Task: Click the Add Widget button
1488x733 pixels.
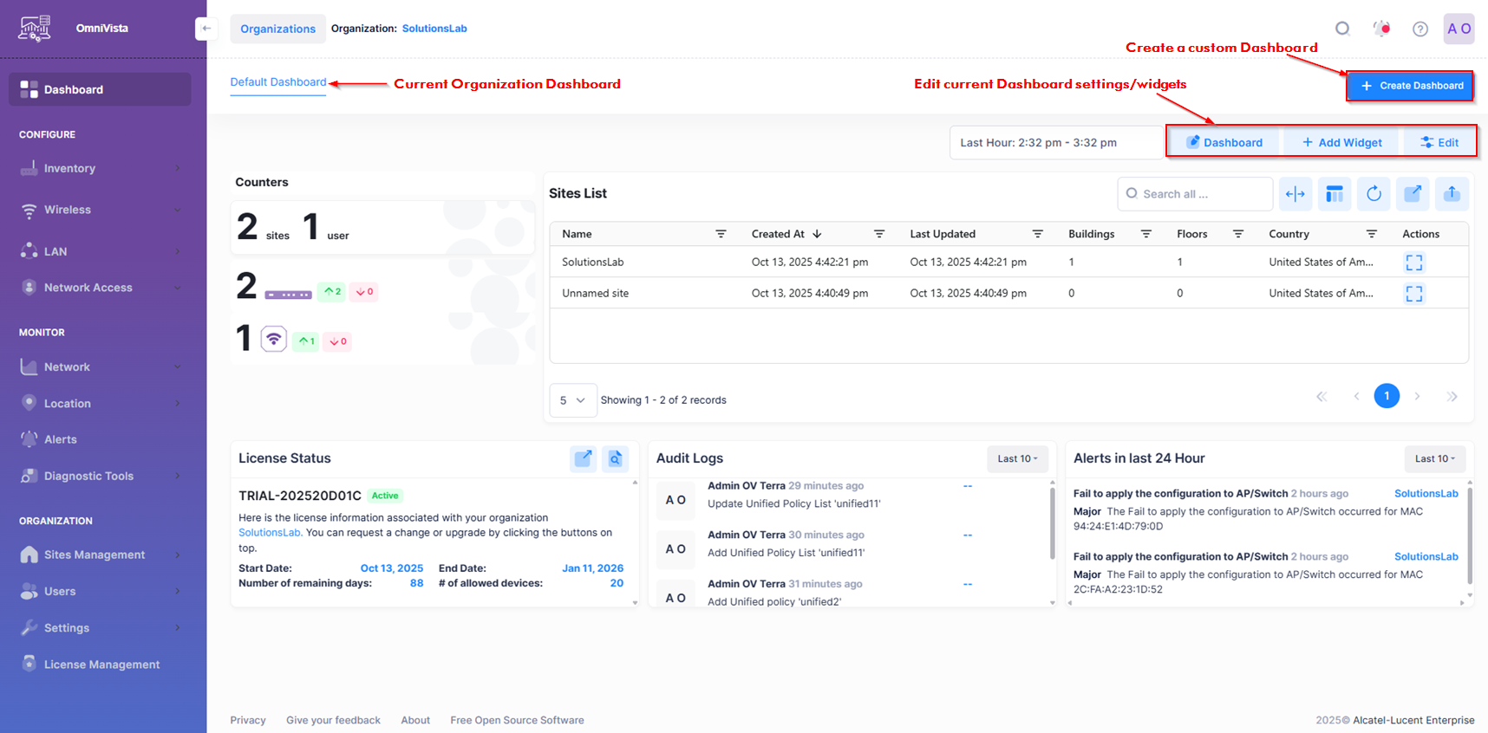Action: 1341,142
